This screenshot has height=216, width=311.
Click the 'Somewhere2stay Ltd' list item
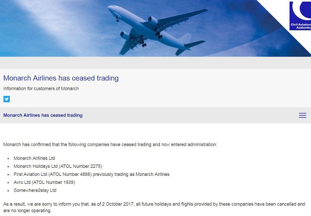[35, 190]
